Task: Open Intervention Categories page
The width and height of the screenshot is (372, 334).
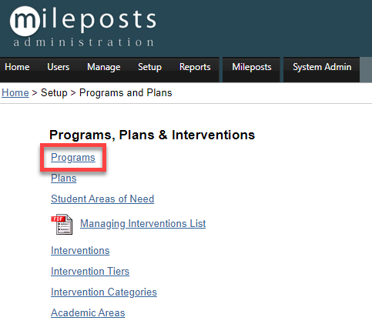Action: point(104,292)
